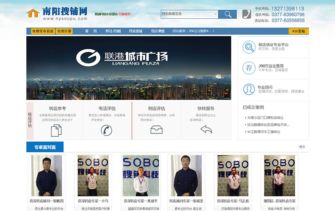335x211 pixels.
Task: Open the 首页 menu item
Action: [91, 31]
